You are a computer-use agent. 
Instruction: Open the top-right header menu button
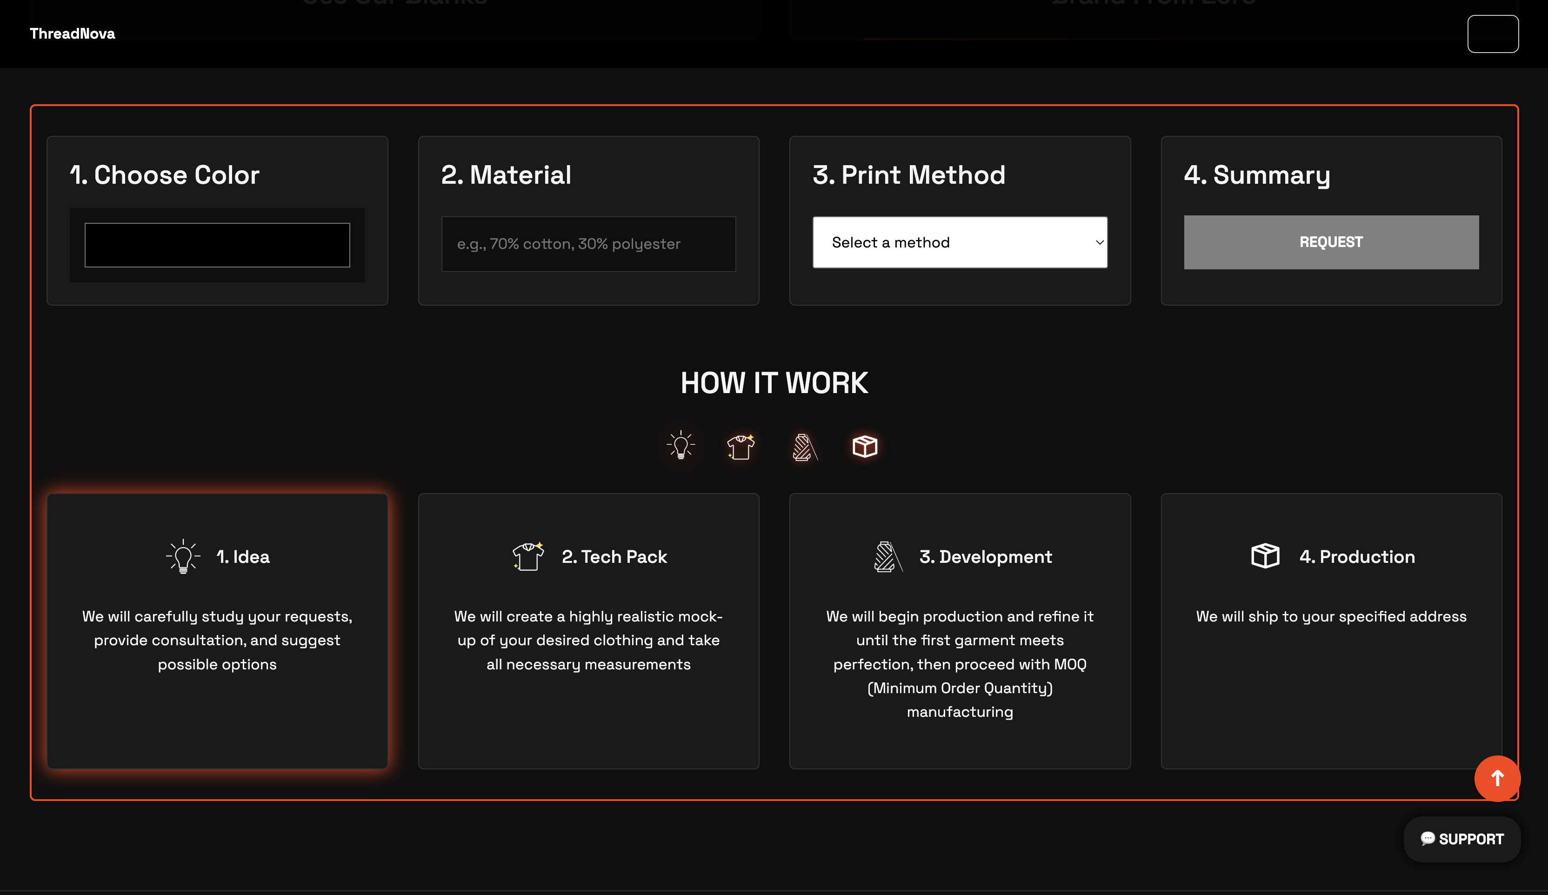click(1493, 34)
